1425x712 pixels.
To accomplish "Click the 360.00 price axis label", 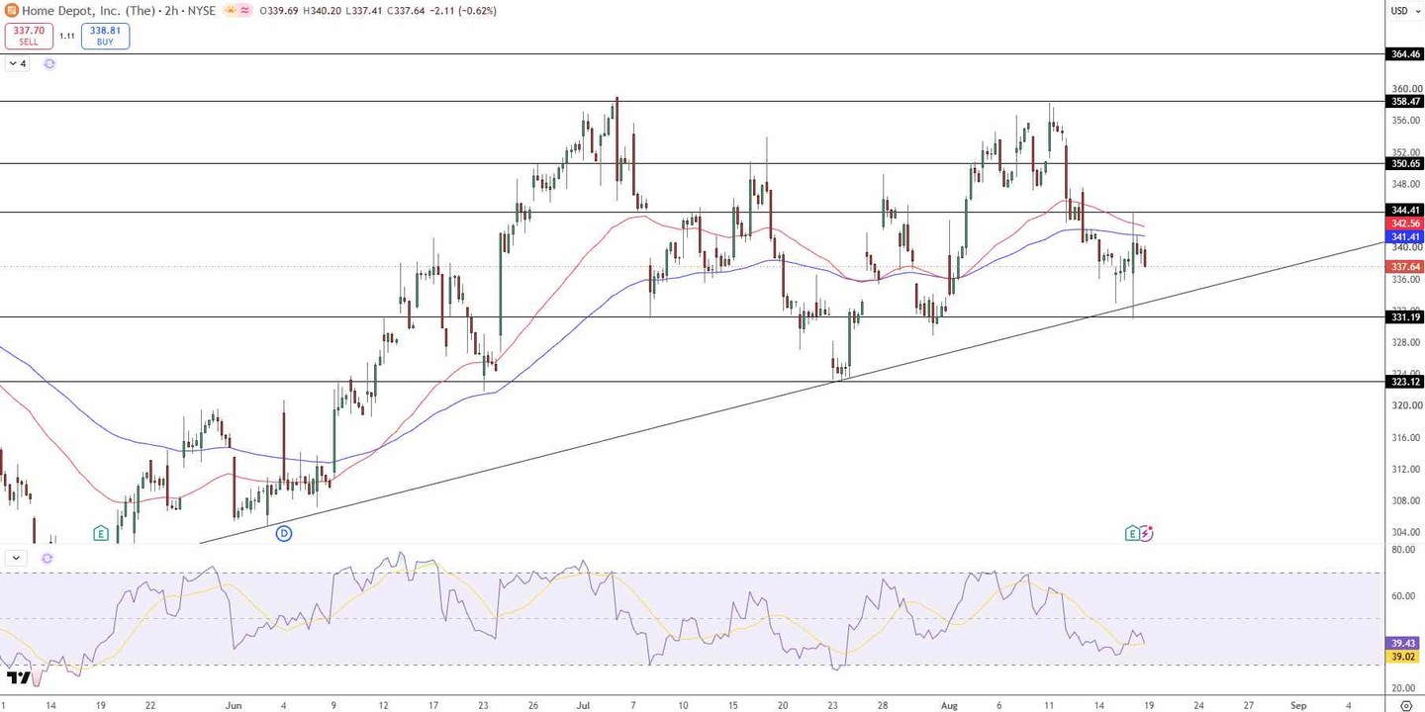I will (x=1406, y=89).
